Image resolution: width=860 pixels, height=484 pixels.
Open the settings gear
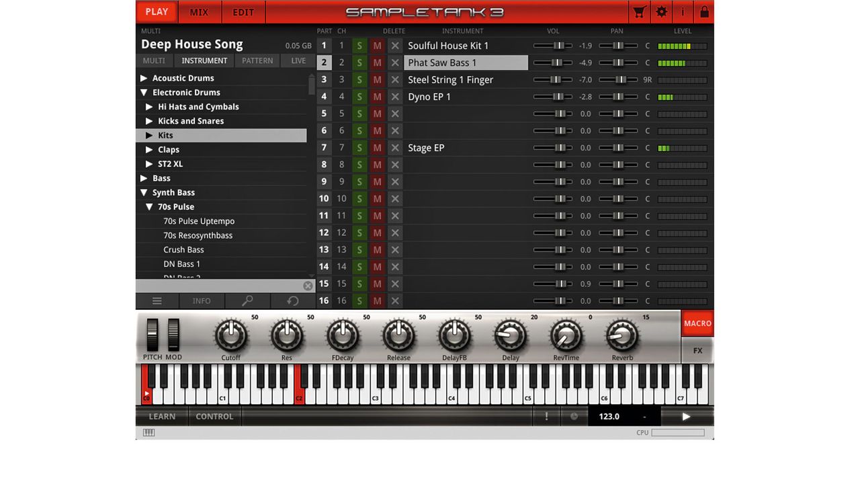pos(662,12)
